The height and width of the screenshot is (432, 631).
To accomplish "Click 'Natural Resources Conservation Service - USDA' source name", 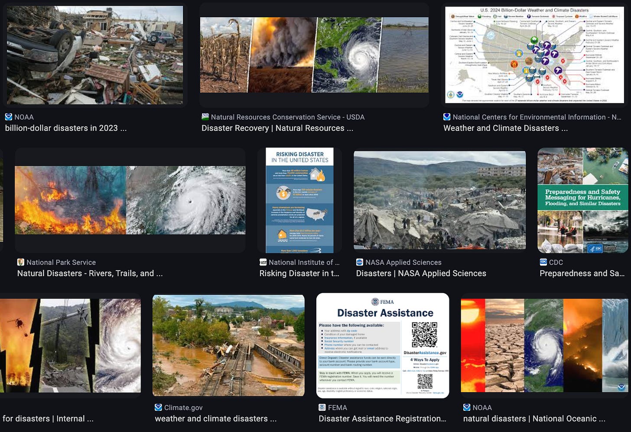I will click(288, 117).
